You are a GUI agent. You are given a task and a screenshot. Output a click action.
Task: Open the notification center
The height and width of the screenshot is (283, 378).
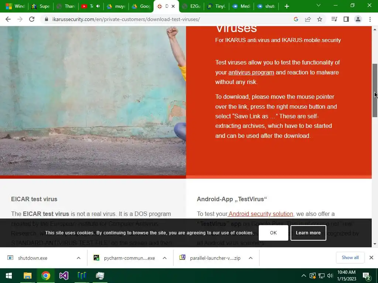[x=367, y=276]
